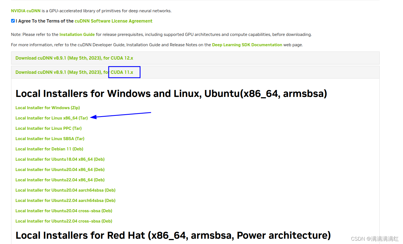
Task: Click the Local Installers for Red Hat heading
Action: tap(173, 236)
